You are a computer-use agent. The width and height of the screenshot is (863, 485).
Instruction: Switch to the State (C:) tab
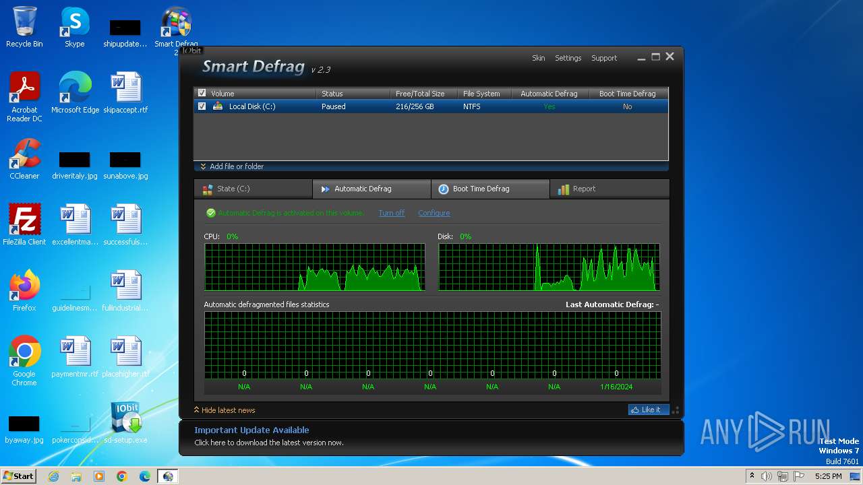(x=253, y=189)
